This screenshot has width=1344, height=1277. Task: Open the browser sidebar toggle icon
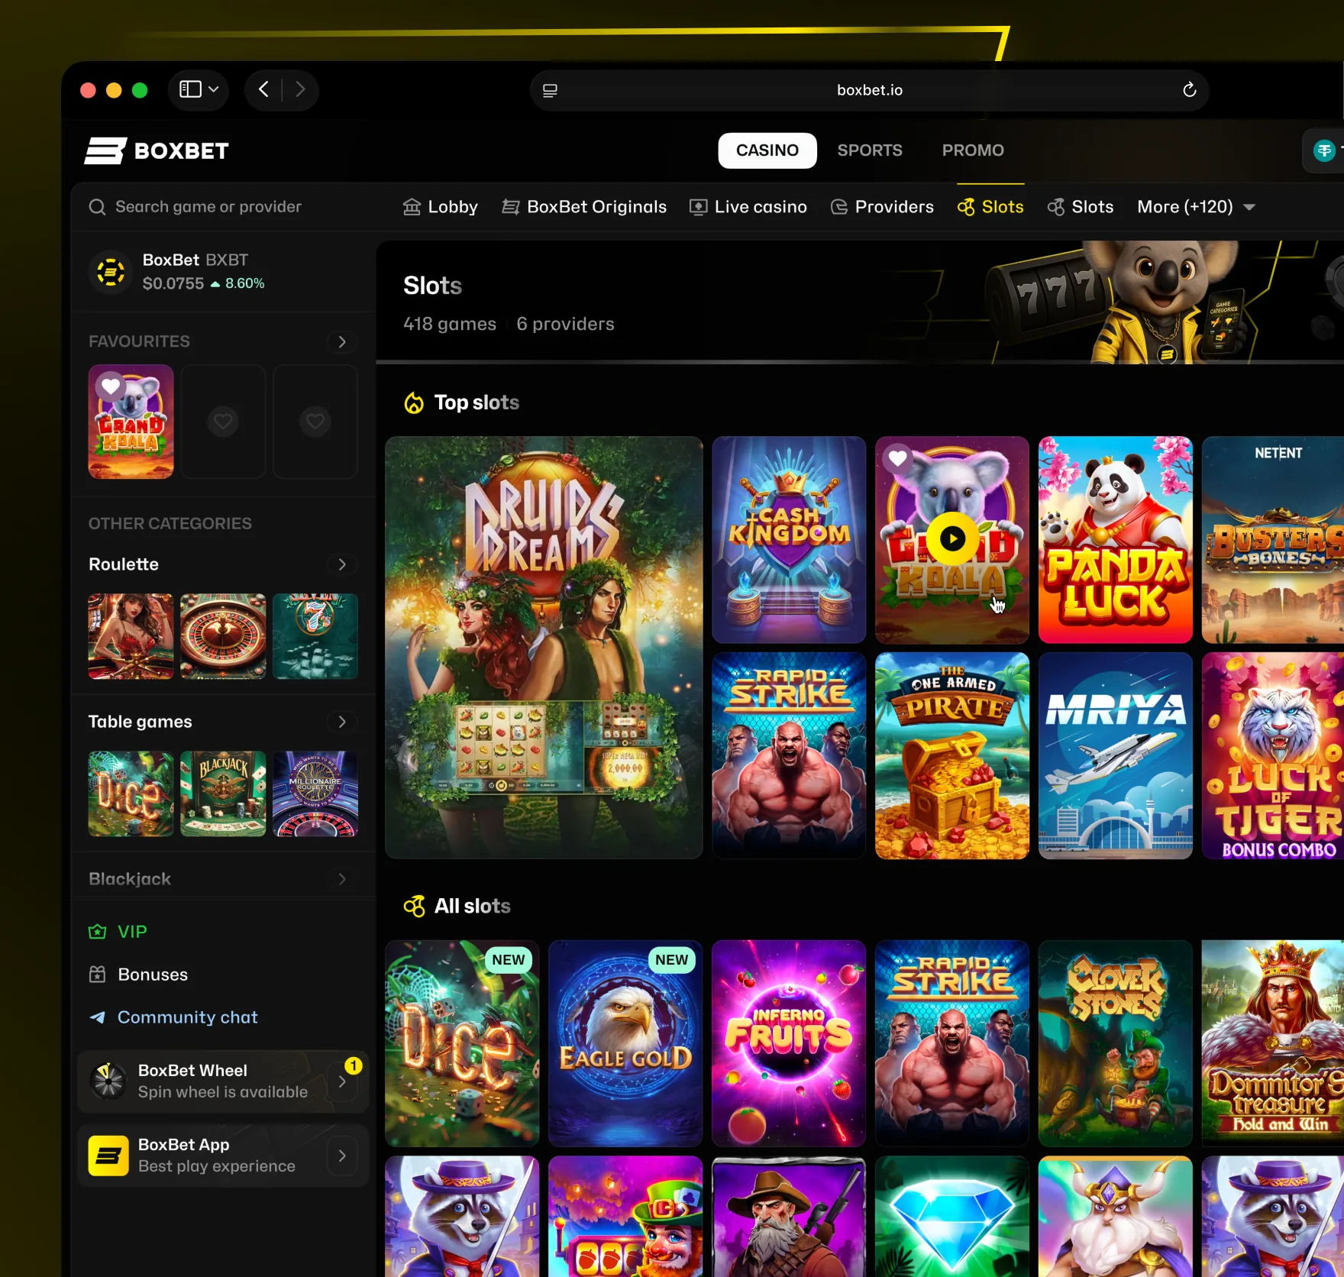click(x=190, y=89)
